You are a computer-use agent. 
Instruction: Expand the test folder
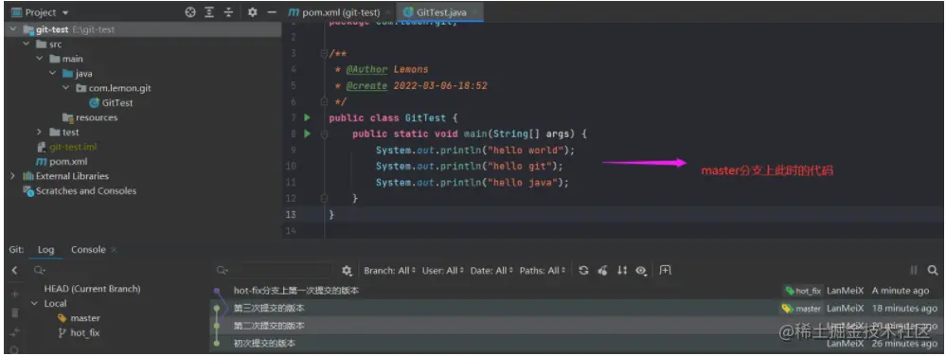click(39, 133)
